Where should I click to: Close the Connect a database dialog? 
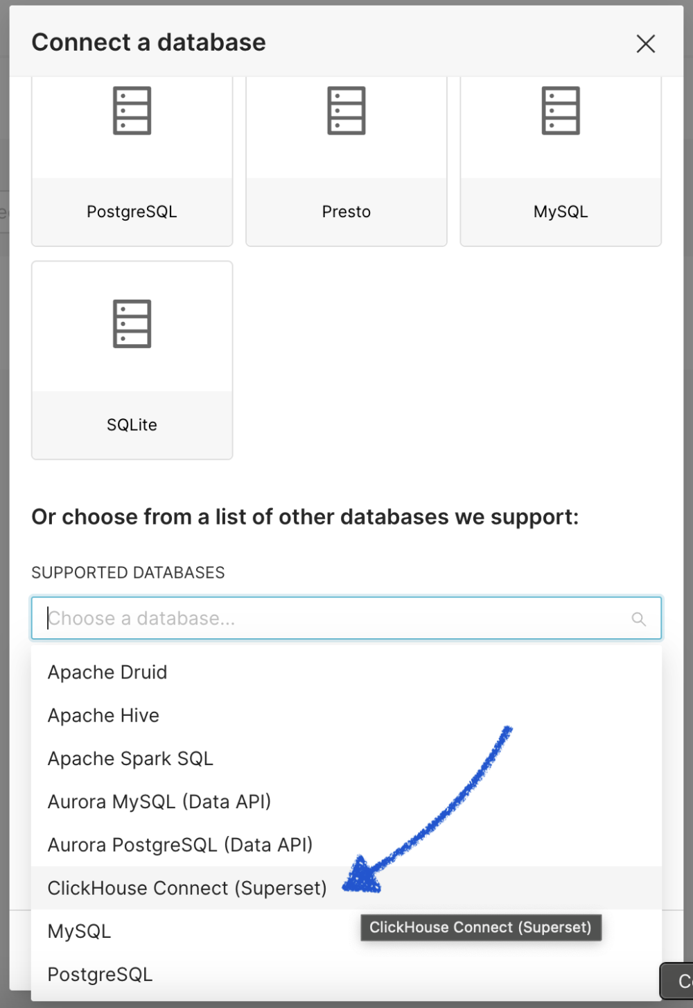coord(645,43)
